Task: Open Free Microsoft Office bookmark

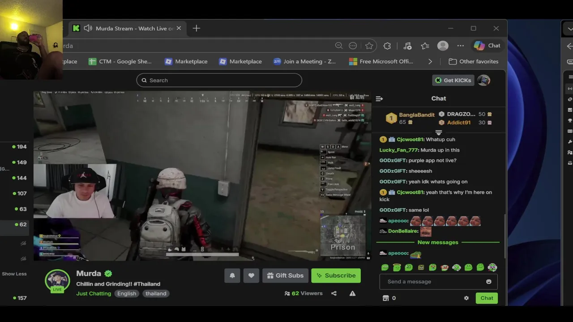Action: (381, 62)
